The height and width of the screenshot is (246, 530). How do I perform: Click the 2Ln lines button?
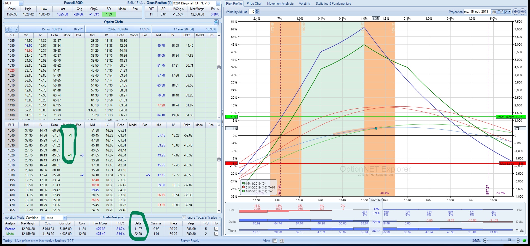[x=507, y=12]
